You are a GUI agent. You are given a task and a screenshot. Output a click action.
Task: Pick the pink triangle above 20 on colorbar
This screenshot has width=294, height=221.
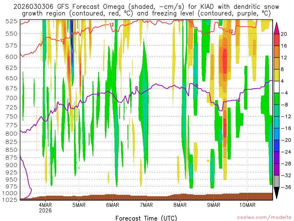[276, 28]
